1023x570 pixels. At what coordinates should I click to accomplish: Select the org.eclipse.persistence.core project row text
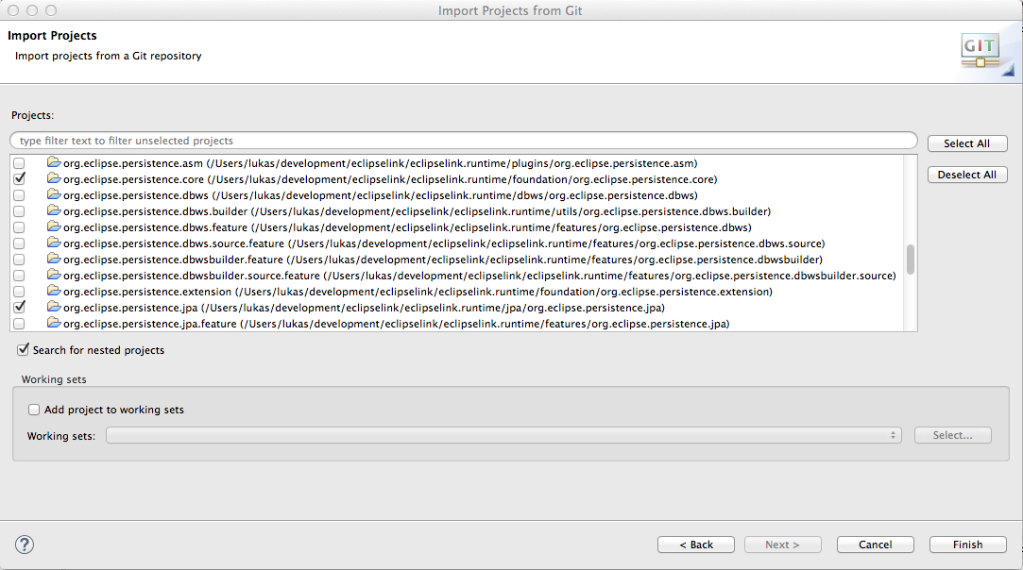click(x=390, y=179)
